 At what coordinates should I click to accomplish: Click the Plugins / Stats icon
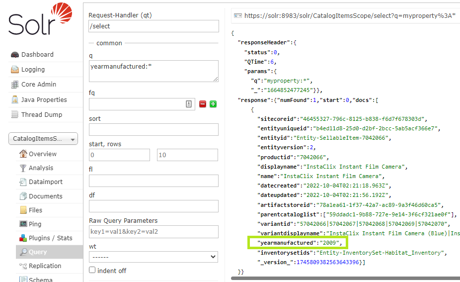(23, 238)
